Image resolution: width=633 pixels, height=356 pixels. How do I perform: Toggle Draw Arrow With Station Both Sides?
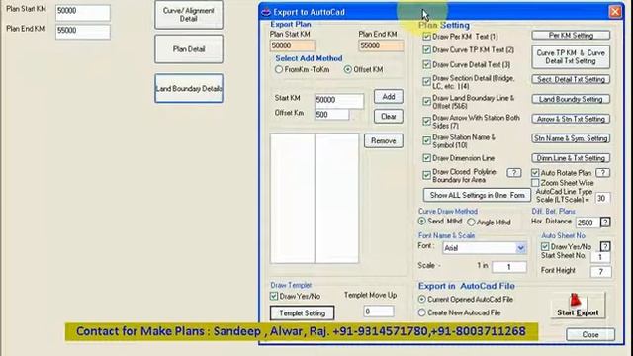click(426, 121)
